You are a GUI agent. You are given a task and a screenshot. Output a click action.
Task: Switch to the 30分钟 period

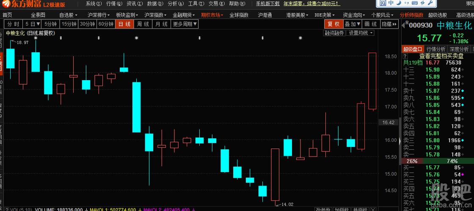point(87,24)
